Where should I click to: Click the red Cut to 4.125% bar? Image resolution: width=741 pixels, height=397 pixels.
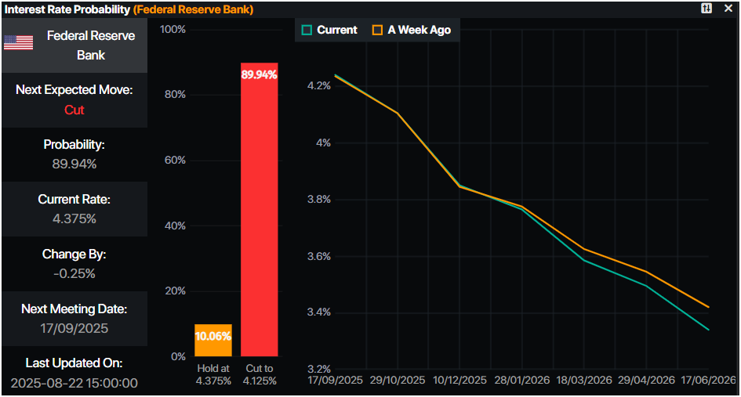(259, 210)
